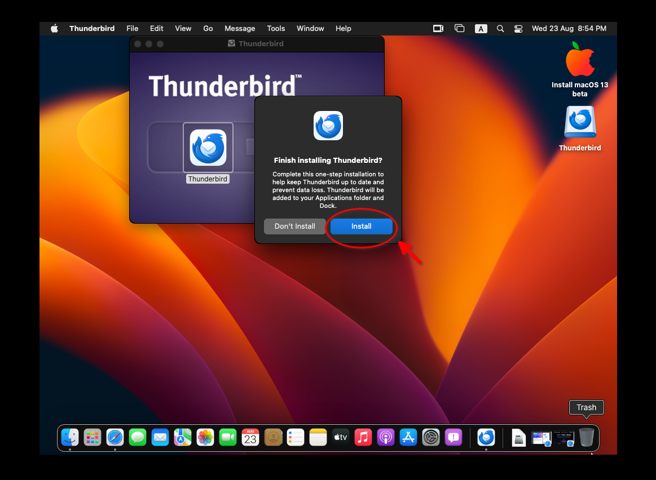Screen dimensions: 656x480
Task: Click the date and time in the menu bar
Action: [569, 28]
